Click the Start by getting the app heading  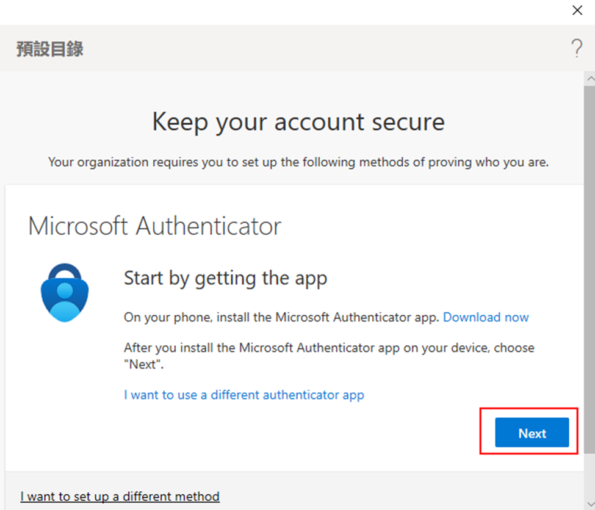225,279
